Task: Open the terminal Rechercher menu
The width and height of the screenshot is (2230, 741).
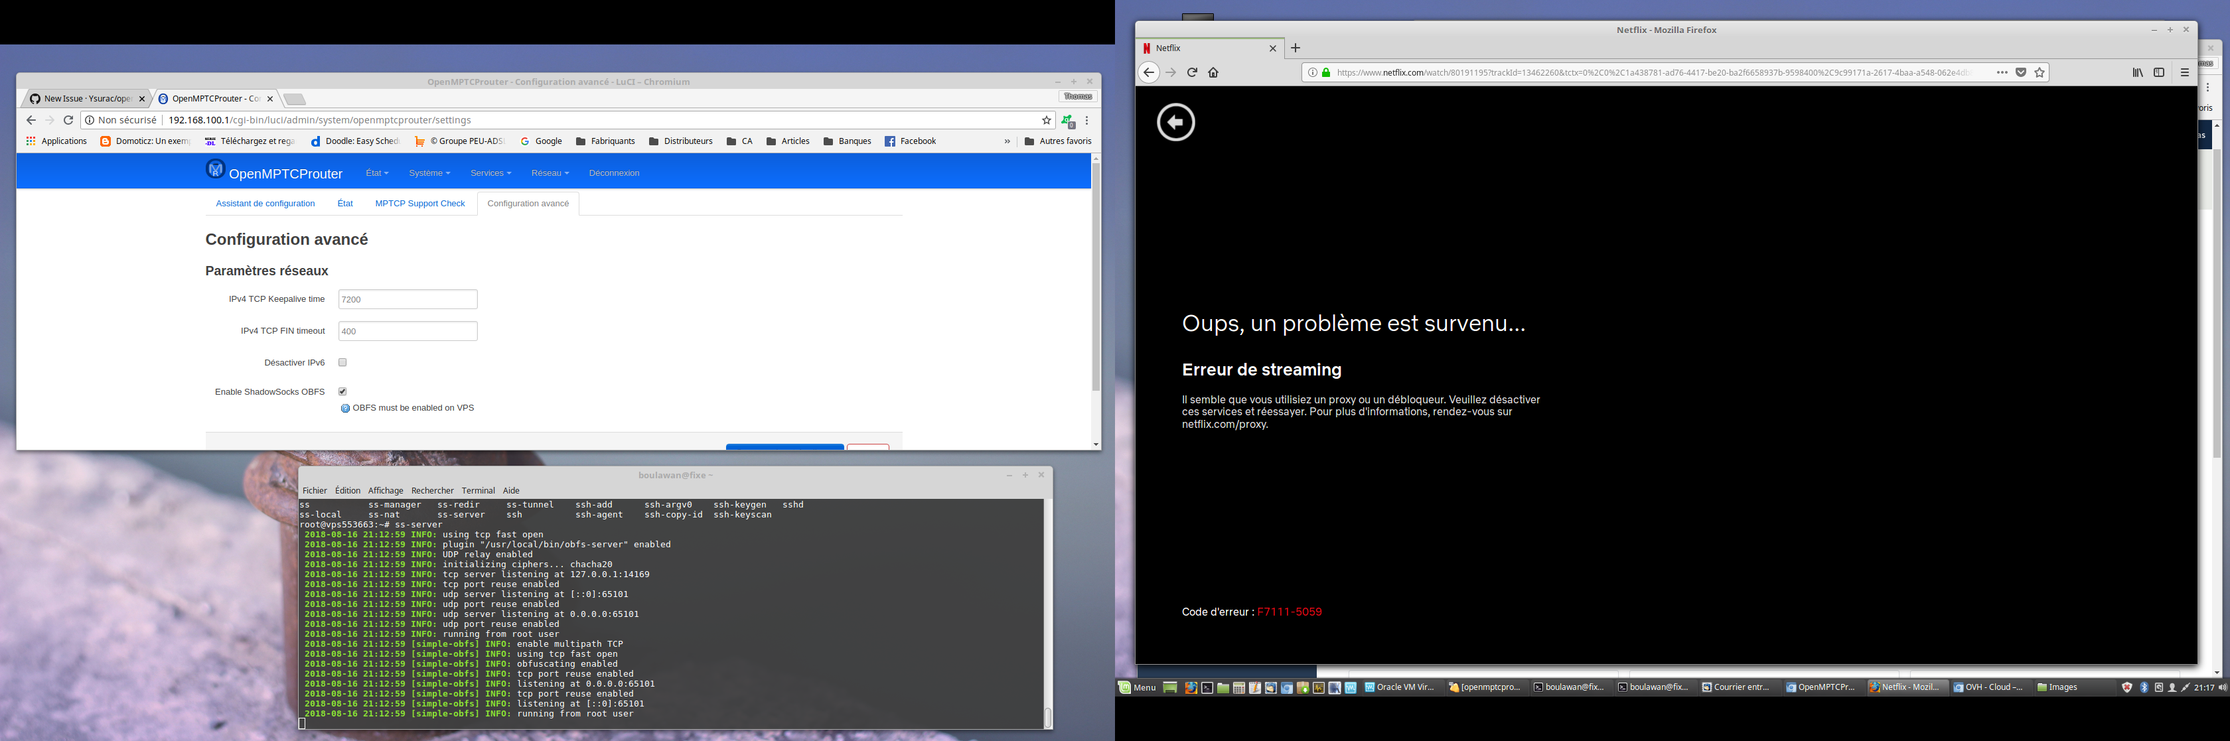Action: tap(433, 491)
